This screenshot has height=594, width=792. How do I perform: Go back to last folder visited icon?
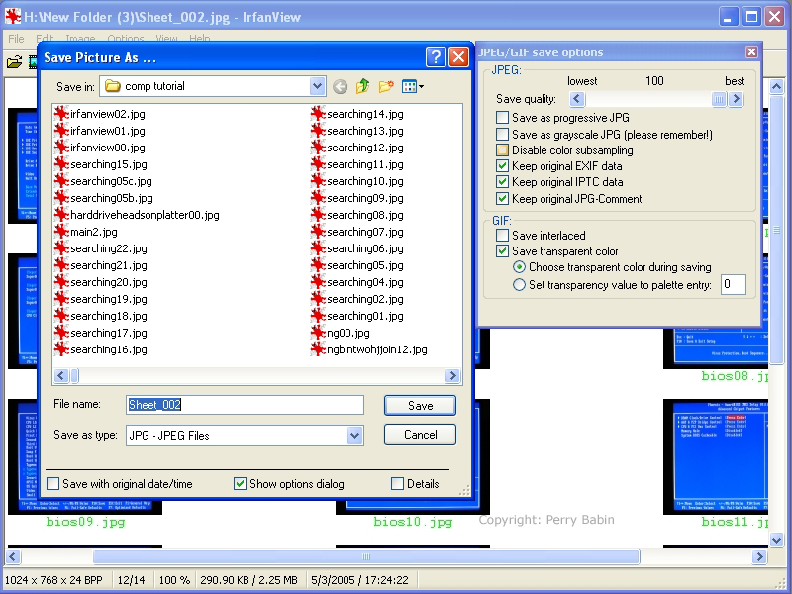[x=340, y=87]
